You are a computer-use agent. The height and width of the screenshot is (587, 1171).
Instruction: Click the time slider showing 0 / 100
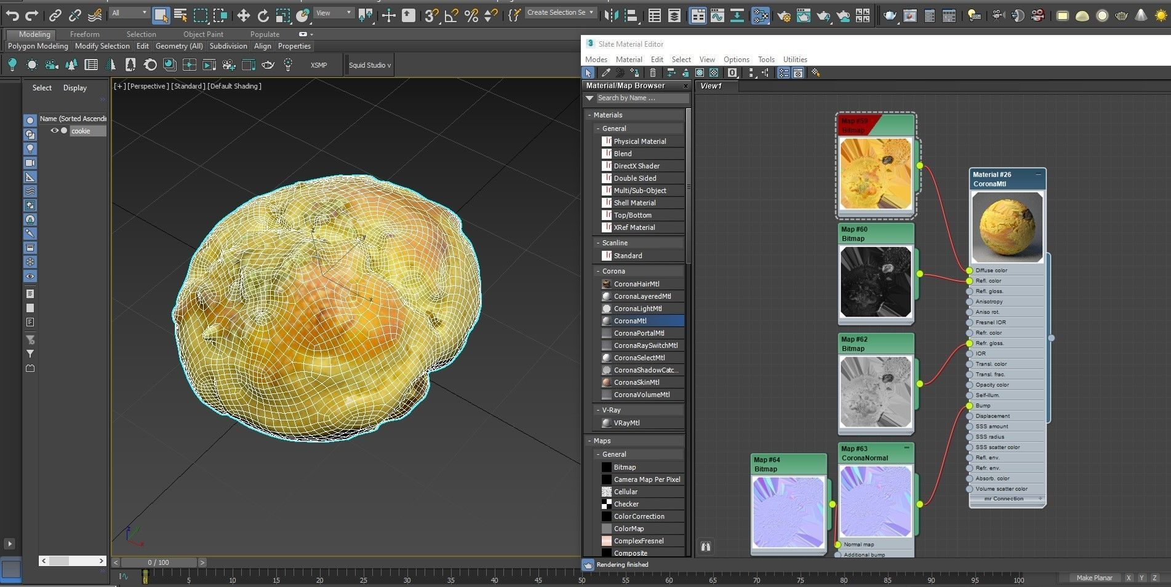click(158, 562)
